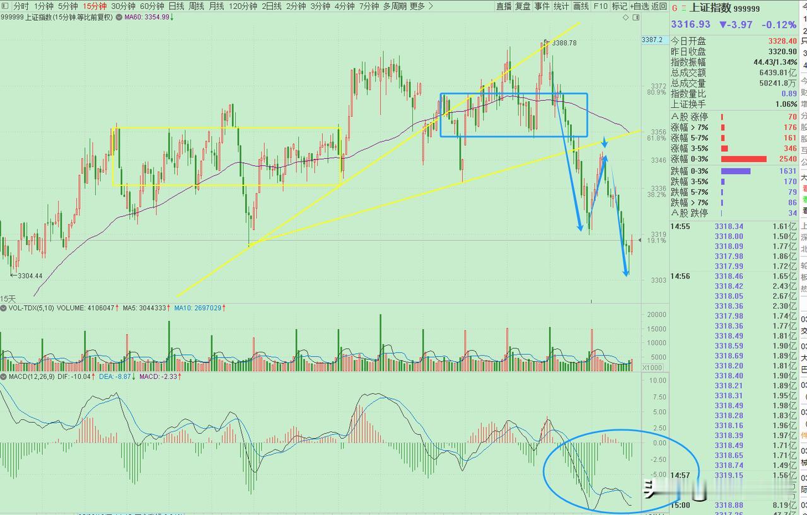This screenshot has height=515, width=807.
Task: Click the 指数振幅 value 44.43/1.34%
Action: coord(775,62)
